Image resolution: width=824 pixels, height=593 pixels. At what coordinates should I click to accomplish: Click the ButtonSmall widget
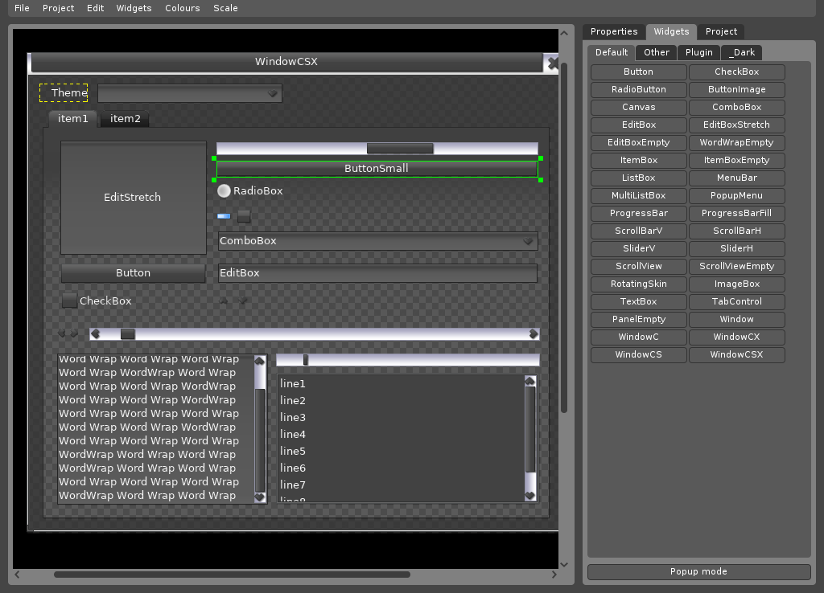[377, 169]
